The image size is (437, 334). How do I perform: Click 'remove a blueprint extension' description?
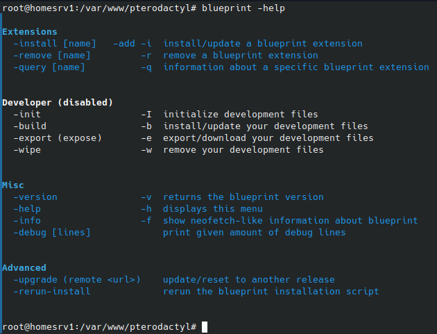241,56
